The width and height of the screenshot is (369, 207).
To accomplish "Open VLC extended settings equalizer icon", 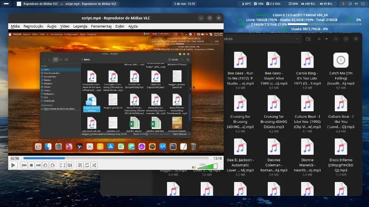I will tap(70, 166).
